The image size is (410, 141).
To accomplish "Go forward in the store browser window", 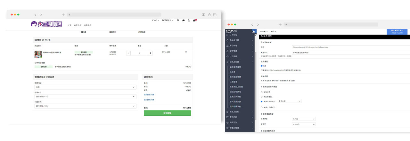I will coord(41,15).
